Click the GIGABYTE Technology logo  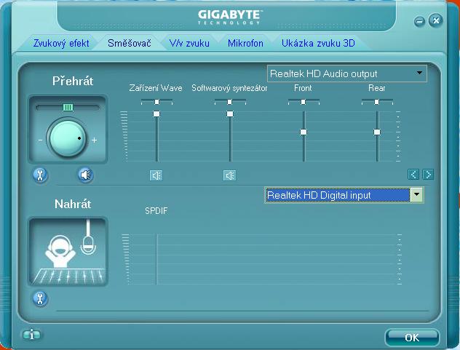coord(230,17)
